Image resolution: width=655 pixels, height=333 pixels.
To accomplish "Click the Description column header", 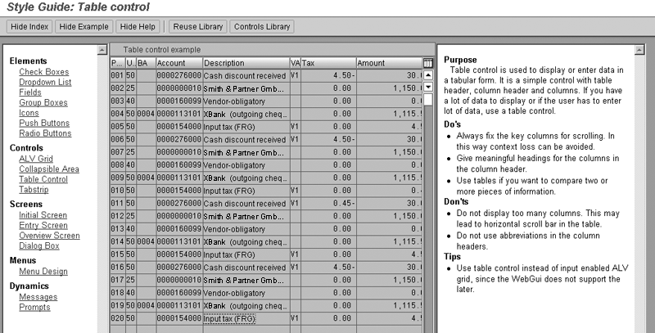I will click(x=245, y=63).
